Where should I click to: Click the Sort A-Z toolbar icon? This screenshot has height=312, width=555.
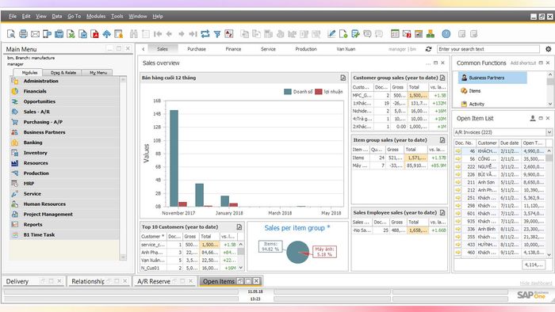[229, 34]
